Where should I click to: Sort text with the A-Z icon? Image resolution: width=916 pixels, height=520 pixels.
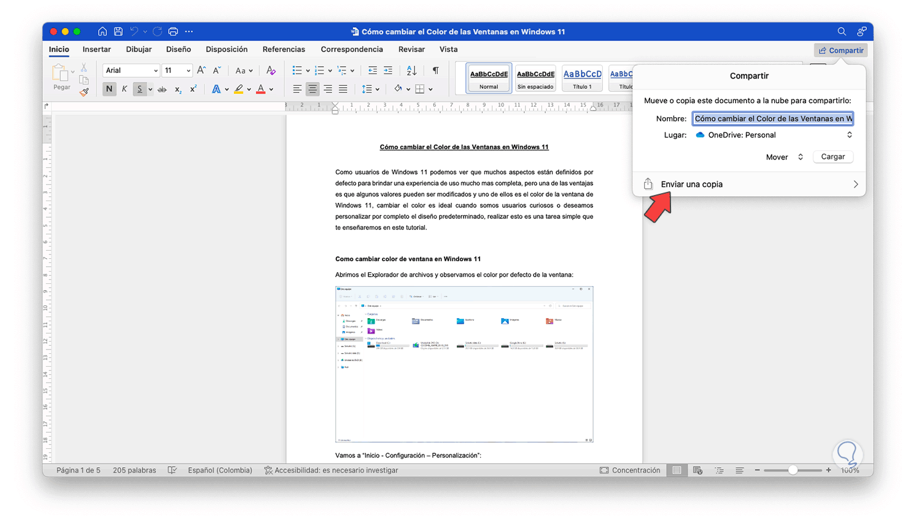coord(412,71)
